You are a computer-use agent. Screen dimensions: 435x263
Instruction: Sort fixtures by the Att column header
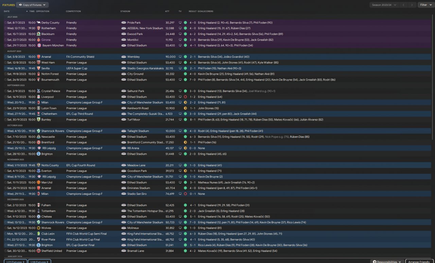167,11
